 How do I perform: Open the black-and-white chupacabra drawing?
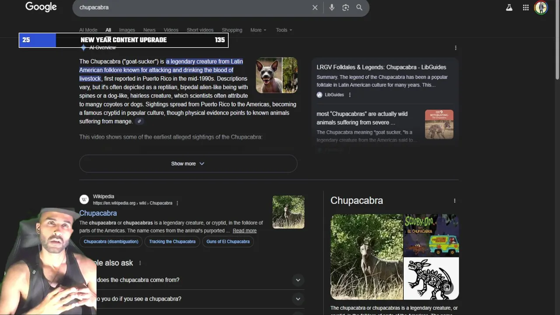coord(431,279)
